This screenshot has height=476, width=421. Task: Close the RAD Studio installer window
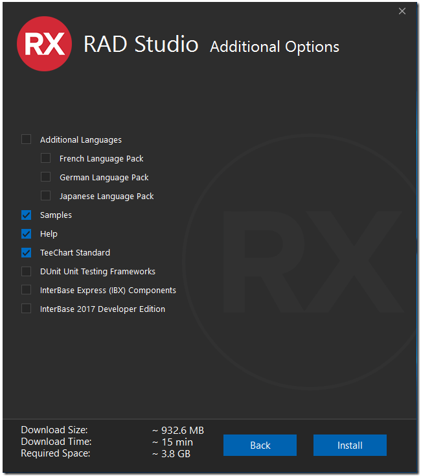tap(402, 11)
